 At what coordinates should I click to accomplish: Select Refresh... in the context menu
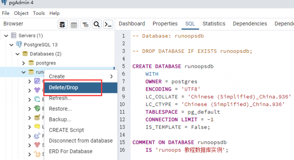click(60, 98)
